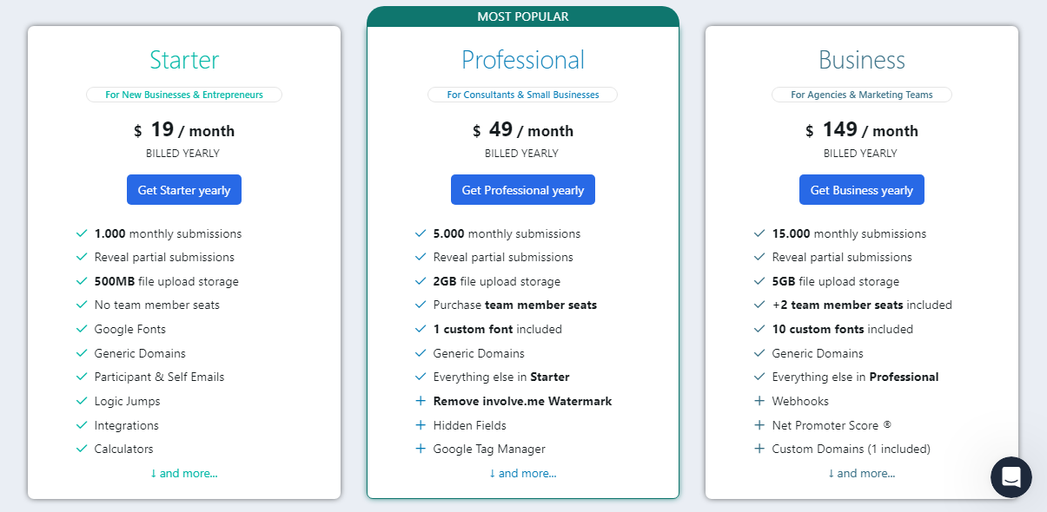
Task: Click Get Starter yearly button
Action: point(184,190)
